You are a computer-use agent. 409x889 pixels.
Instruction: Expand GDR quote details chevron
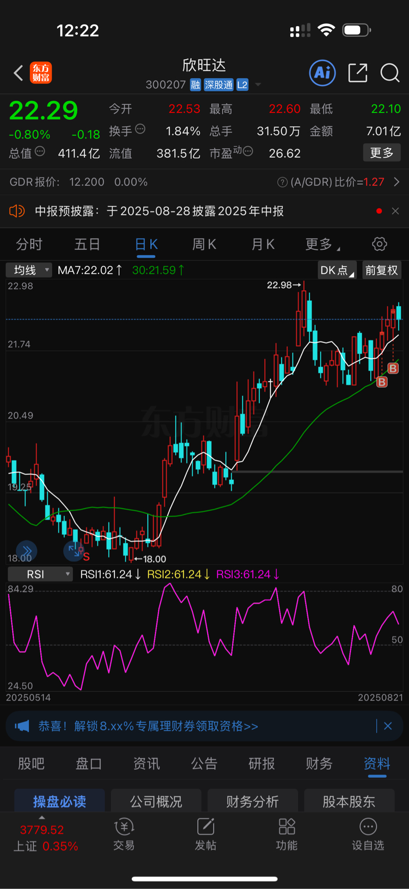click(x=397, y=182)
